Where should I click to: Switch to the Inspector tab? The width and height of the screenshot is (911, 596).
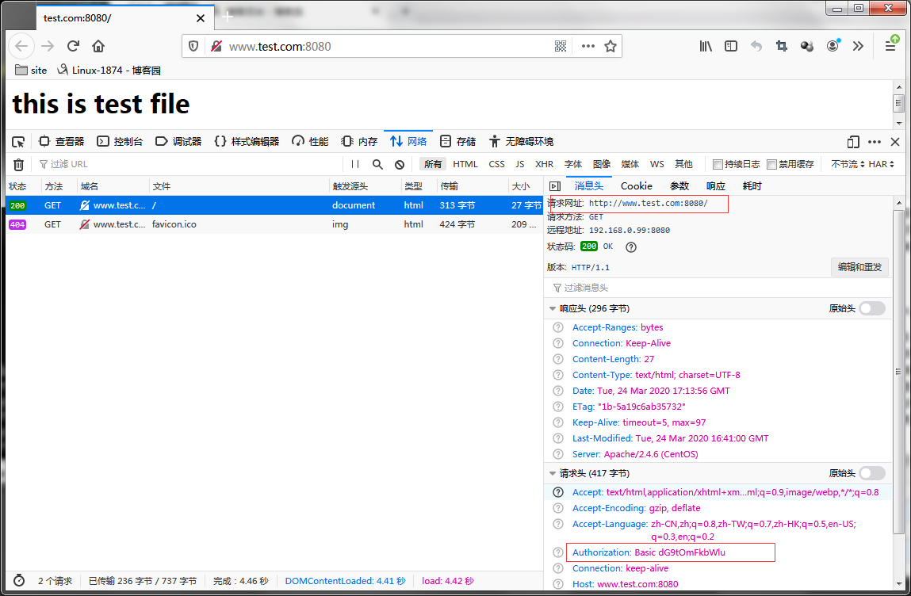pos(62,142)
